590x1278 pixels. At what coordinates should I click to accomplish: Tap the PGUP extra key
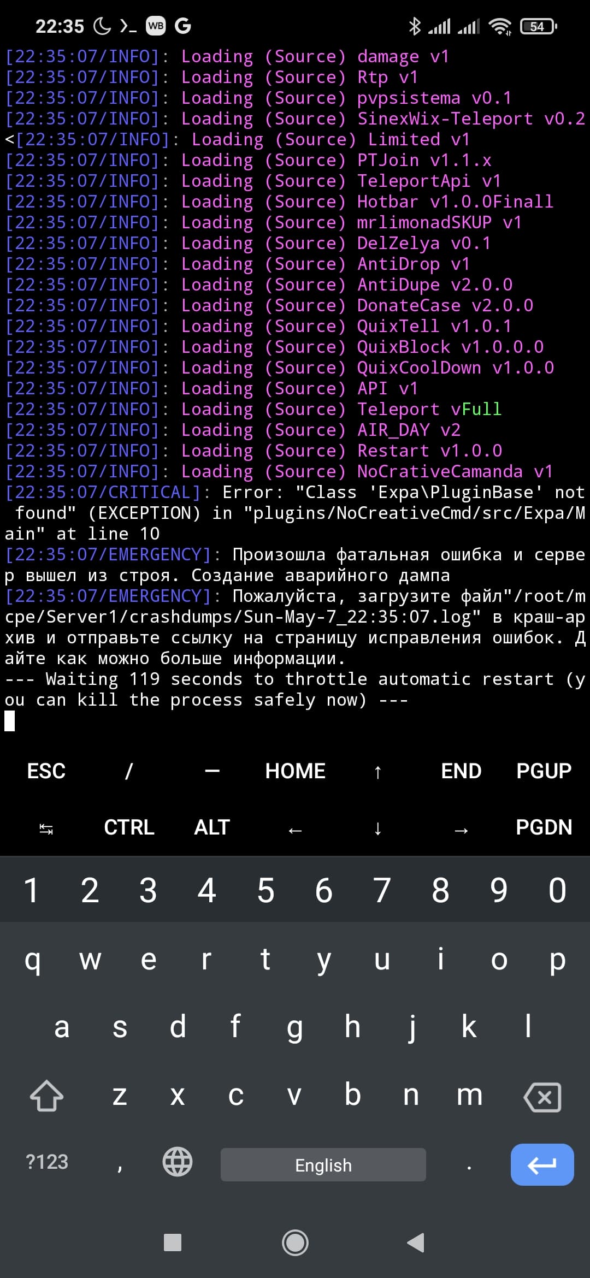pyautogui.click(x=544, y=771)
